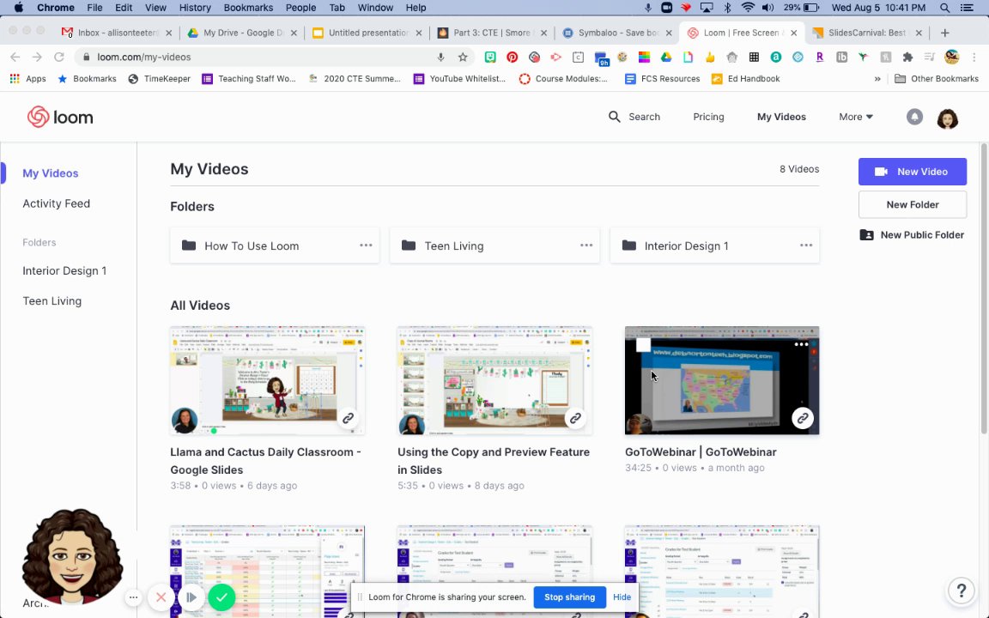Switch to the My Drive - Google Drive tab

click(241, 33)
